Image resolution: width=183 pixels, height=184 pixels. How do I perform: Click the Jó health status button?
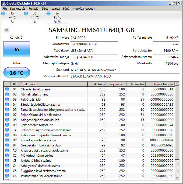coord(16,50)
